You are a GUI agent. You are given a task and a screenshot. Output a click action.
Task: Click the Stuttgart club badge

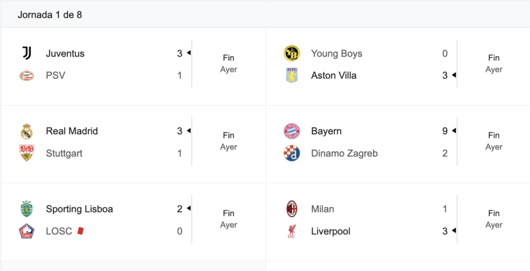27,153
